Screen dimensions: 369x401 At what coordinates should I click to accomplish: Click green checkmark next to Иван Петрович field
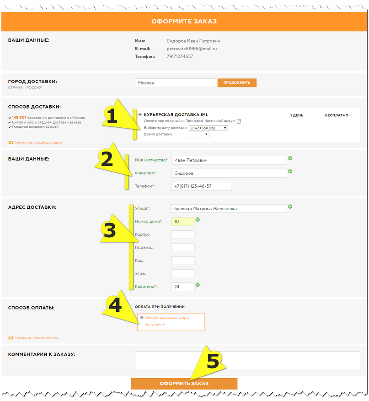[x=290, y=158]
